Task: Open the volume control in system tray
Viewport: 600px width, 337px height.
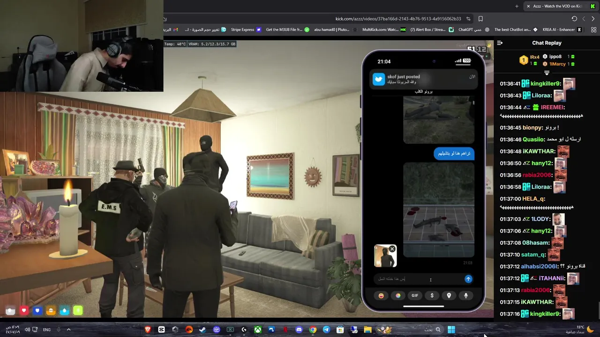Action: pos(27,330)
